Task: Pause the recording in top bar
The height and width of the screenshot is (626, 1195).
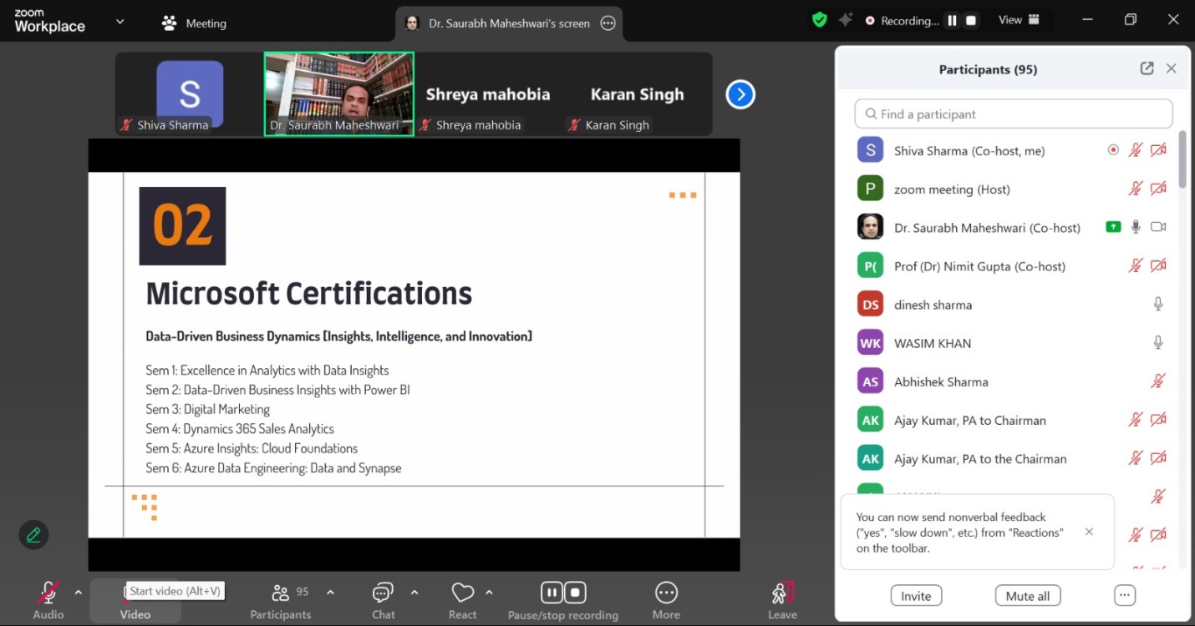Action: [x=952, y=21]
